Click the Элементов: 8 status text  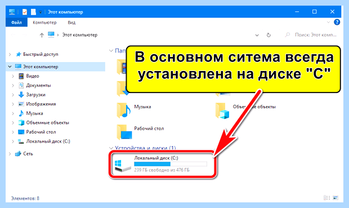coord(25,198)
